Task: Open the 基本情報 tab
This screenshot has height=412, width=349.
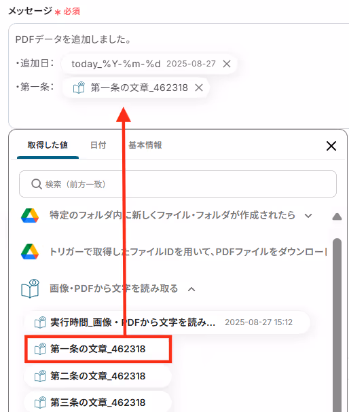Action: coord(145,145)
